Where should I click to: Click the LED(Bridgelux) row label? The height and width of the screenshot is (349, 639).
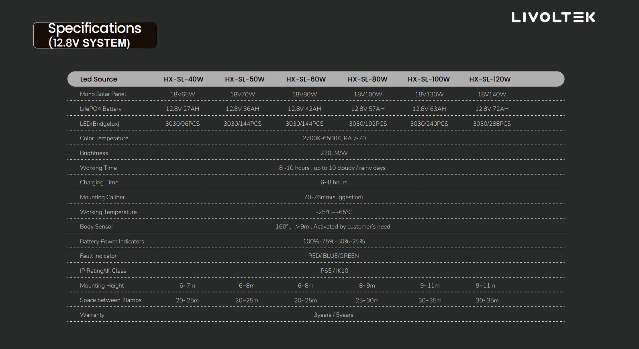[100, 124]
